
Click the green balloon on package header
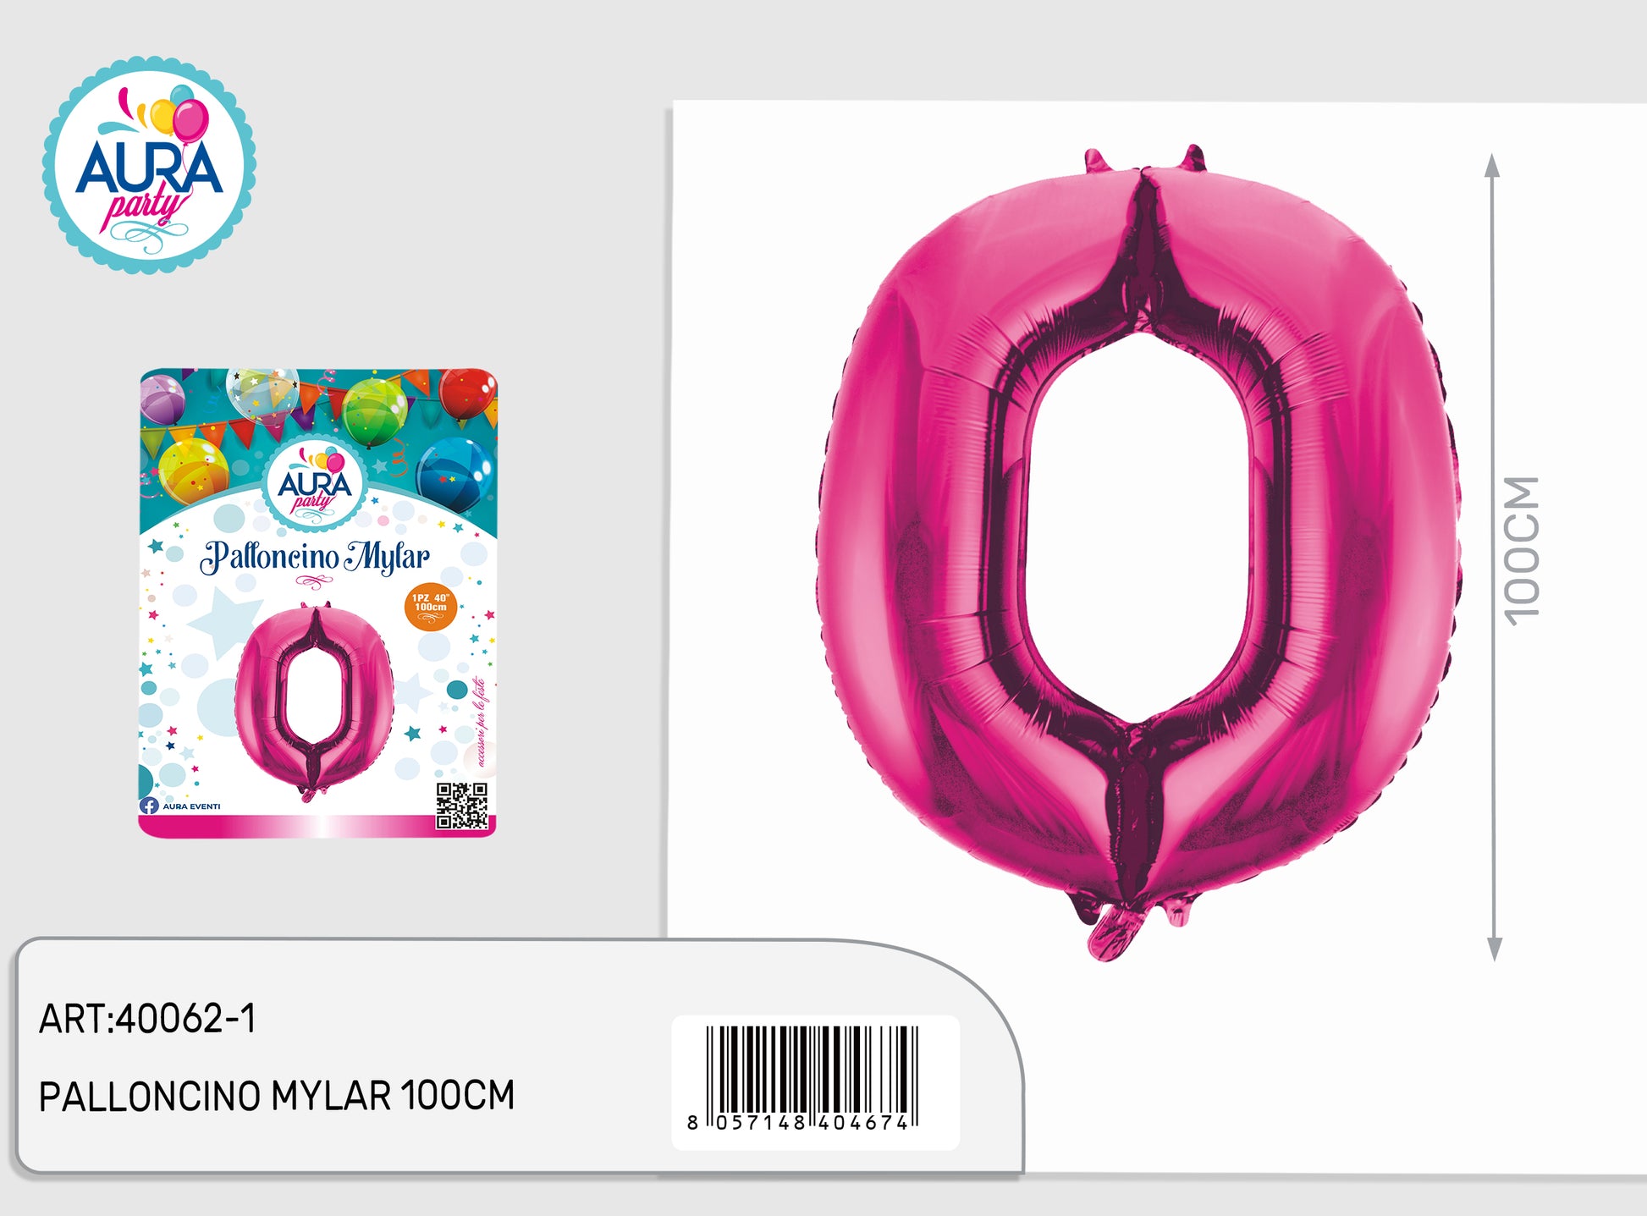[374, 411]
